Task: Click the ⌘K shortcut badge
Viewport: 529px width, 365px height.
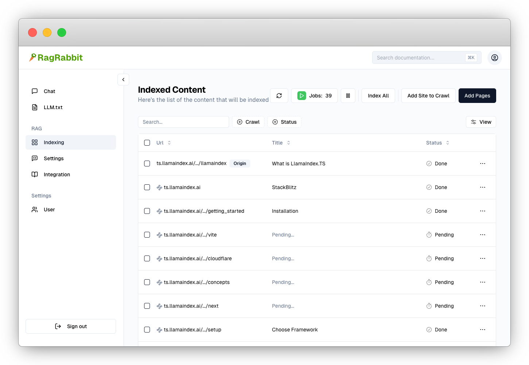Action: (471, 58)
